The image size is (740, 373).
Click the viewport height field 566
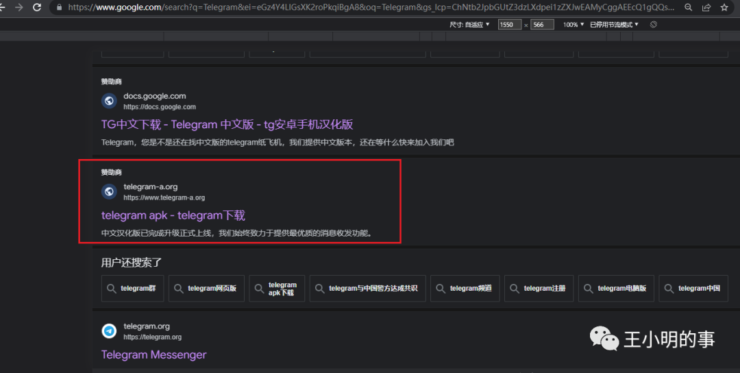(542, 25)
